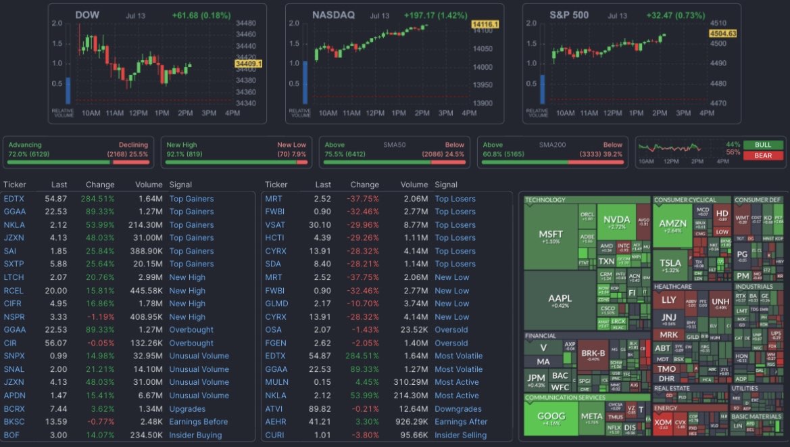This screenshot has width=790, height=447.
Task: Open ticker LTCH quote page
Action: tap(14, 277)
